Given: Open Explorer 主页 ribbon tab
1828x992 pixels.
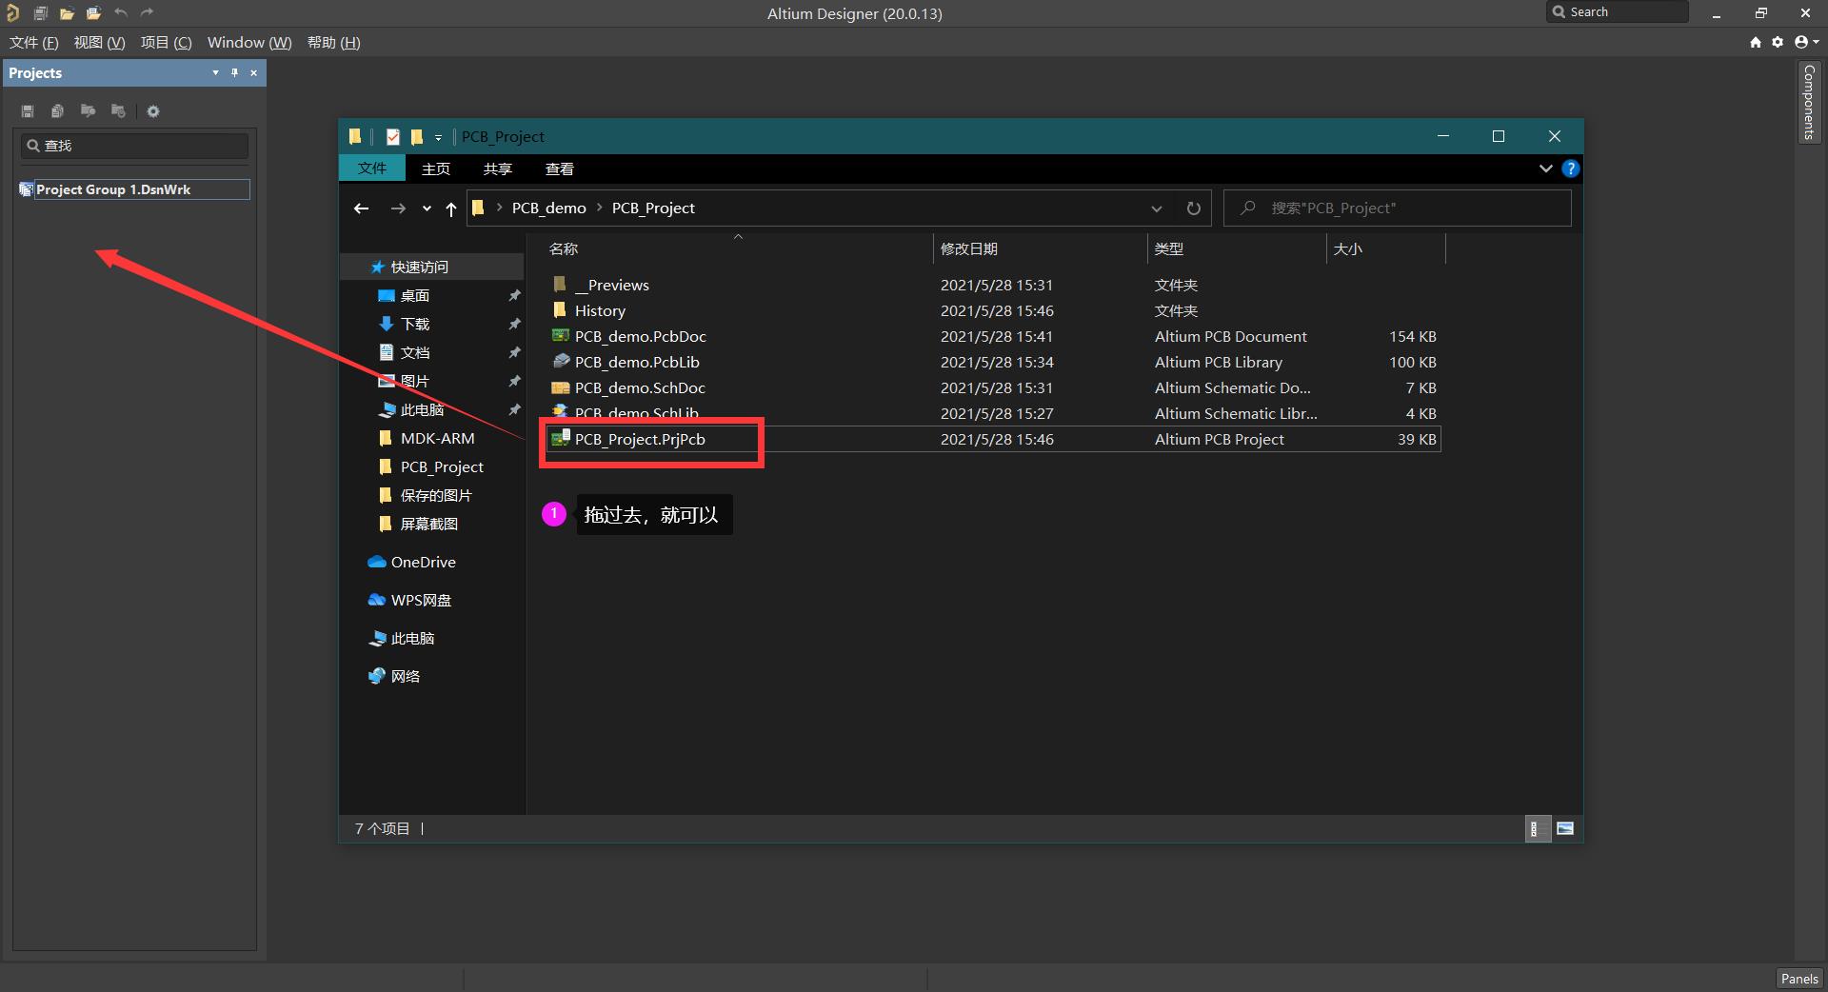Looking at the screenshot, I should [436, 169].
